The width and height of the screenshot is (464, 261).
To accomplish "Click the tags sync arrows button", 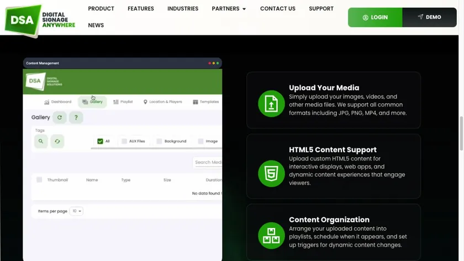I will click(x=57, y=141).
